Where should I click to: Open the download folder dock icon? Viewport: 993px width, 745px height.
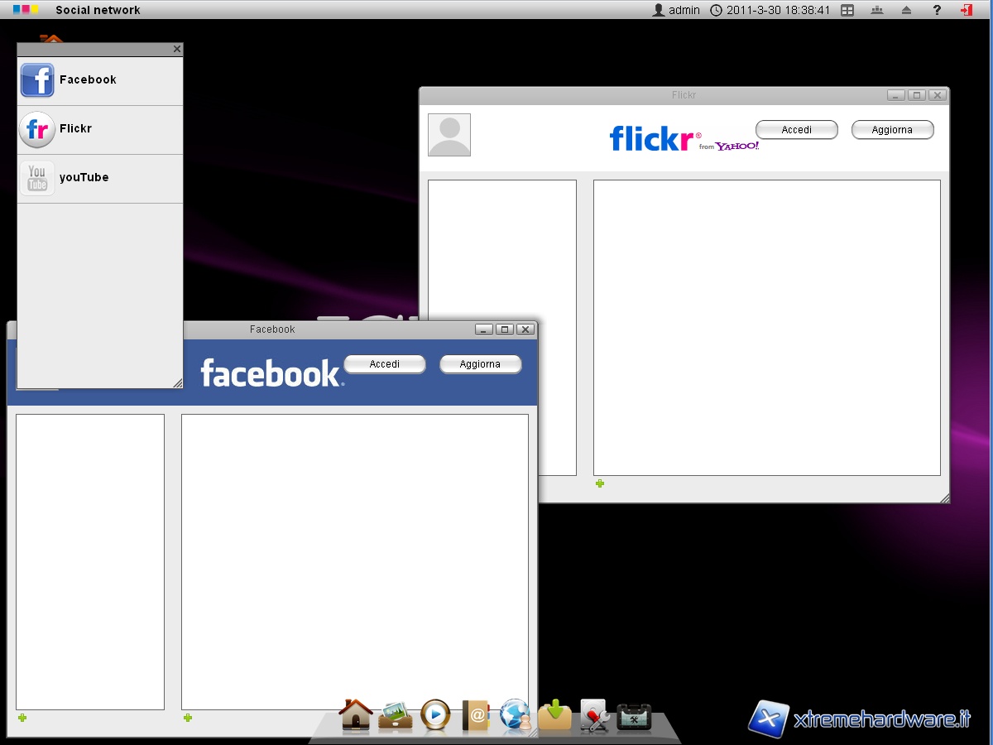(x=554, y=715)
